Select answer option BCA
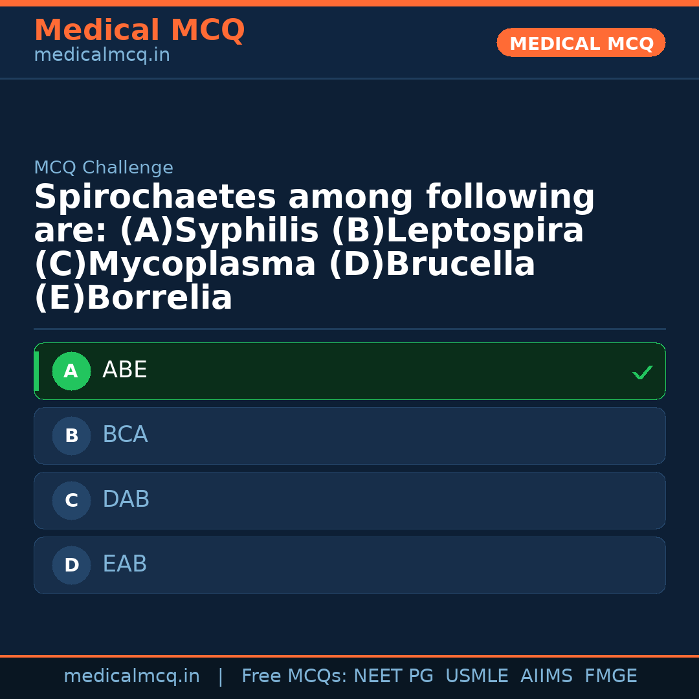 (x=349, y=436)
